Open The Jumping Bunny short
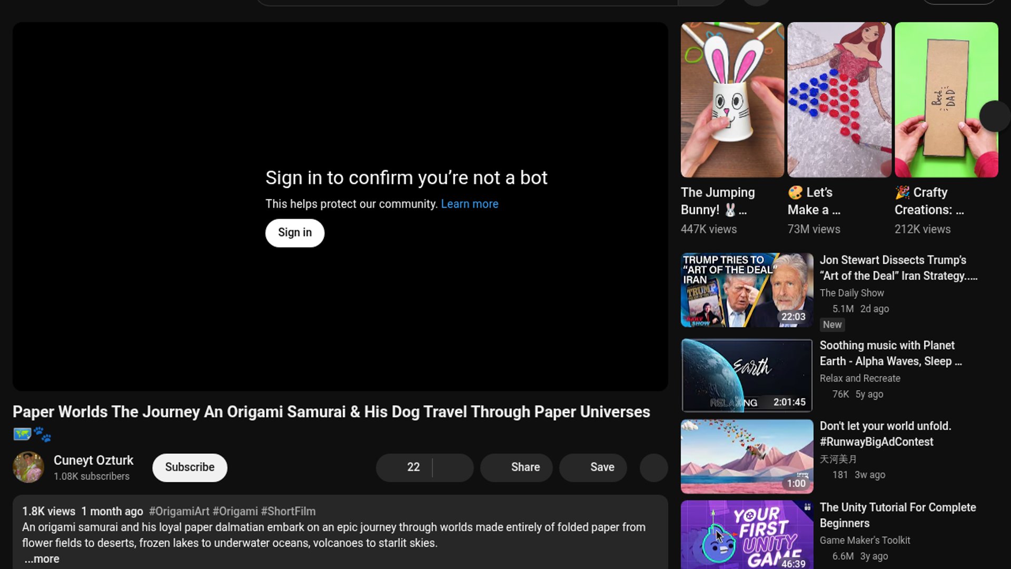1011x569 pixels. coord(732,100)
